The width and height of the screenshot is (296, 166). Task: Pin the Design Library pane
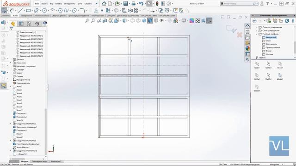(x=294, y=15)
